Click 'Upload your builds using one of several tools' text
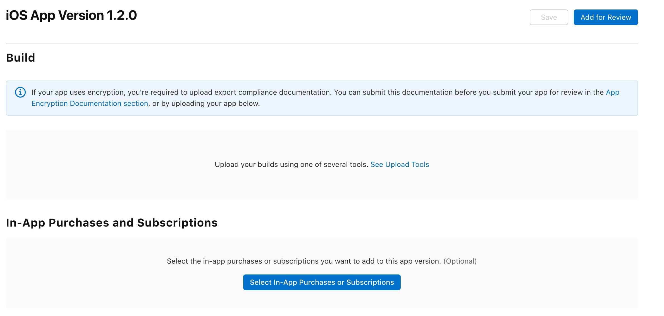The width and height of the screenshot is (664, 316). [x=291, y=164]
